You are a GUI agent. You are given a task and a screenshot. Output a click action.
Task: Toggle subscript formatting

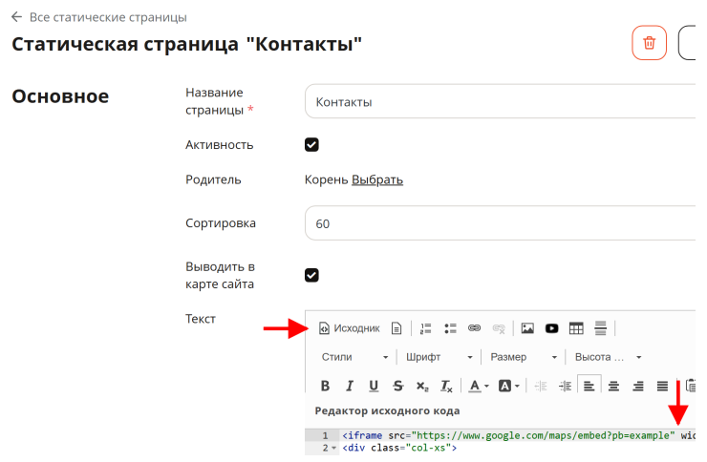tap(422, 386)
